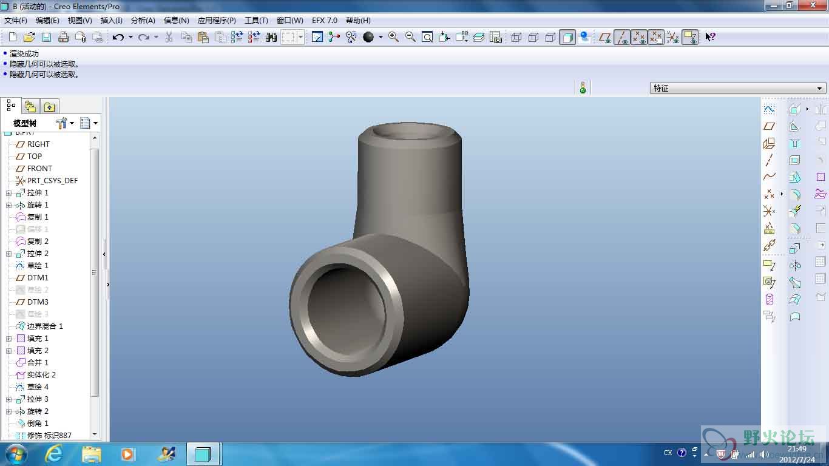The height and width of the screenshot is (466, 829).
Task: Select the Zoom In magnifier icon
Action: tap(393, 37)
